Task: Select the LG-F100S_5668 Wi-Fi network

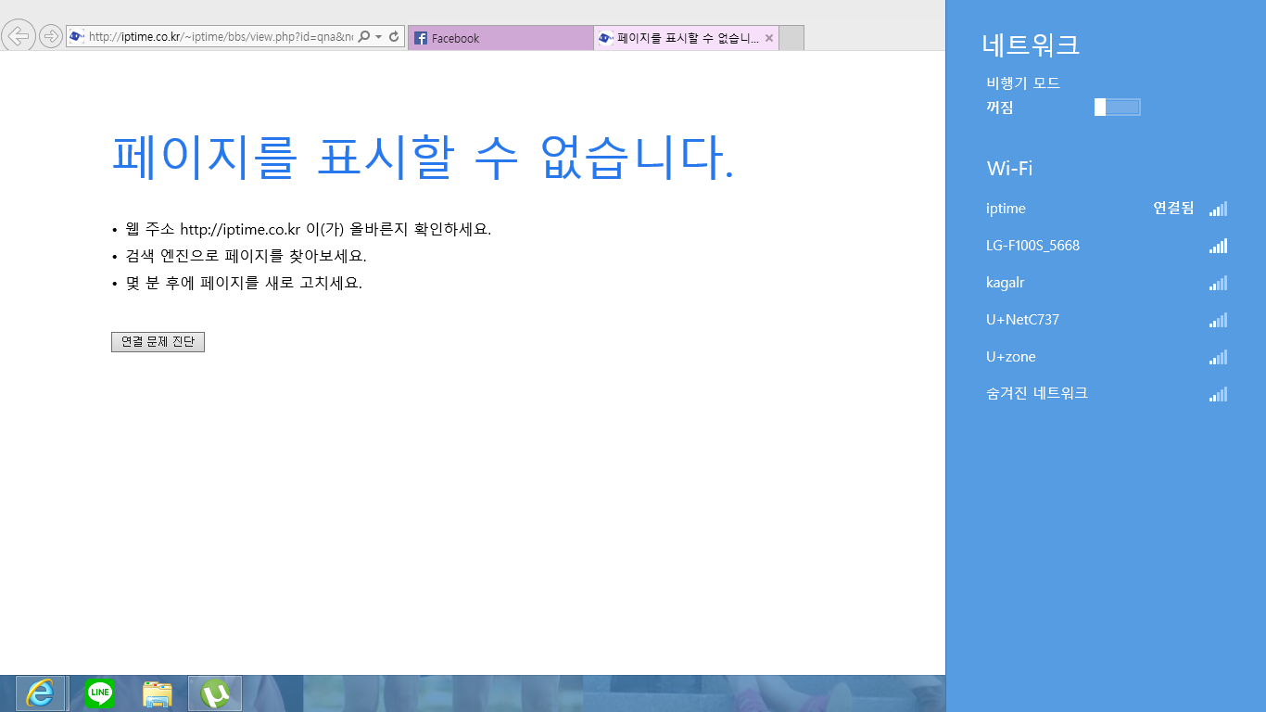Action: tap(1107, 246)
